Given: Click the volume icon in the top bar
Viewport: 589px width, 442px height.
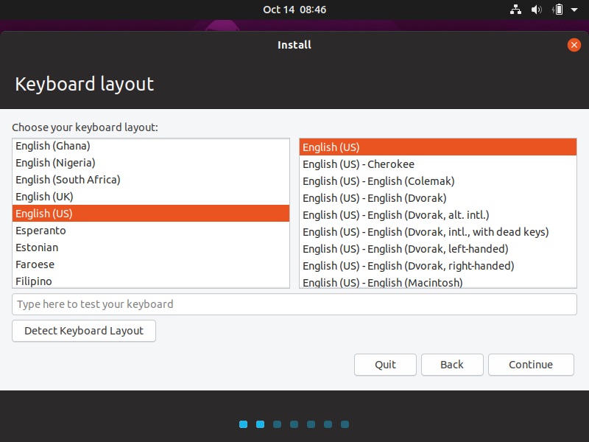Looking at the screenshot, I should [x=537, y=10].
